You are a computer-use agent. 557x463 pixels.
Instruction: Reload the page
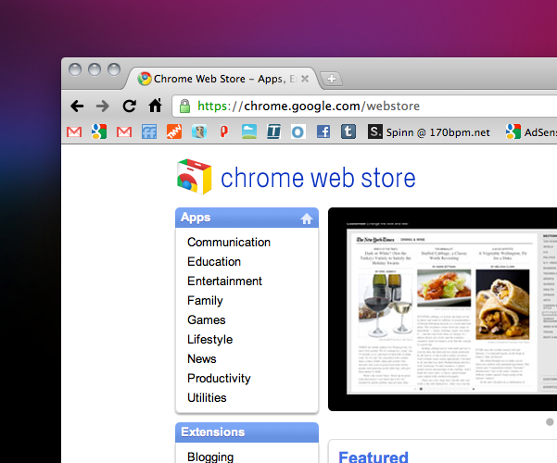point(130,106)
